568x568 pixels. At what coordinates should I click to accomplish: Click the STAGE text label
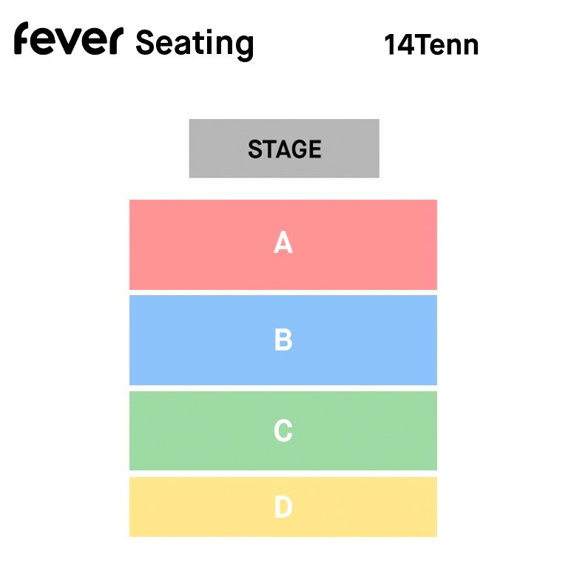point(285,149)
